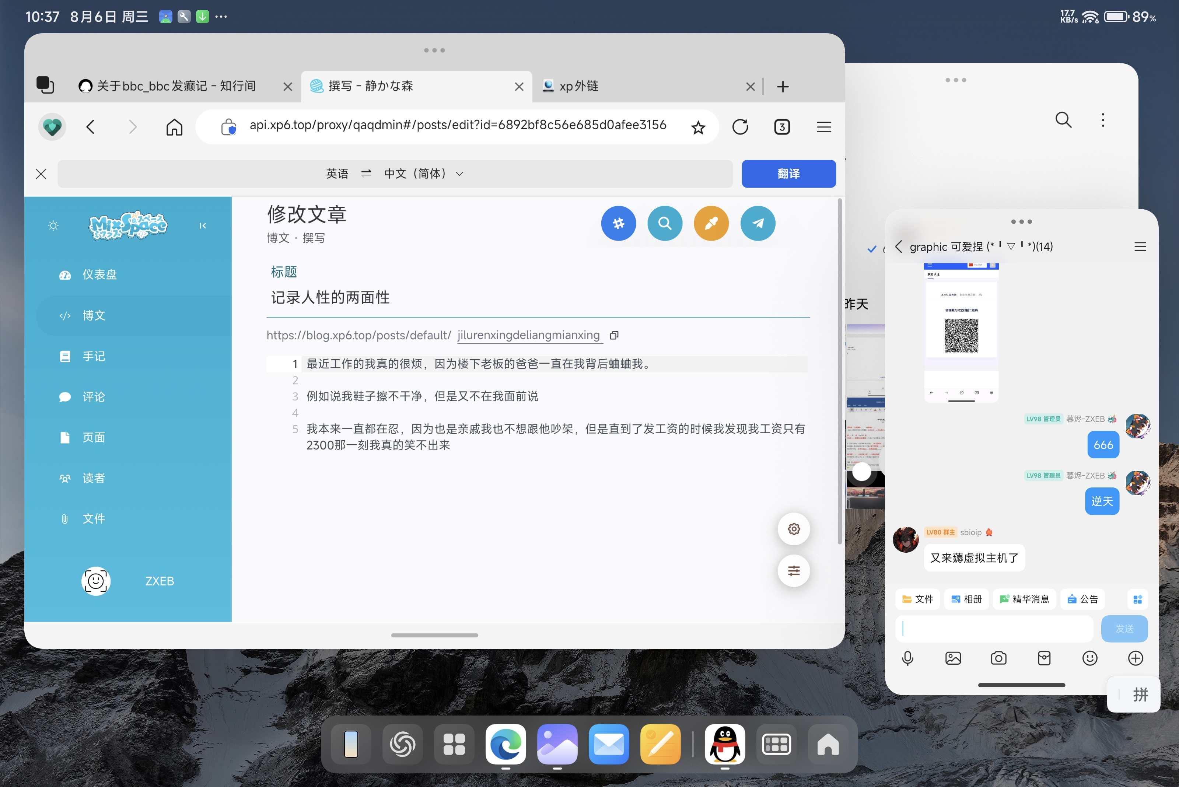This screenshot has width=1179, height=787.
Task: Click the blue hashtag tools button
Action: click(618, 223)
